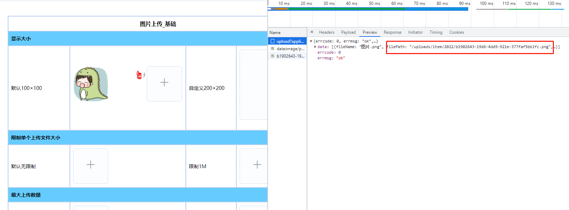This screenshot has height=210, width=569.
Task: Select the Preview tab
Action: (x=370, y=32)
